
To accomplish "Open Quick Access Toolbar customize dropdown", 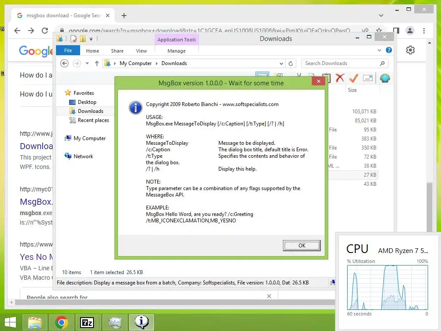I will tap(91, 39).
